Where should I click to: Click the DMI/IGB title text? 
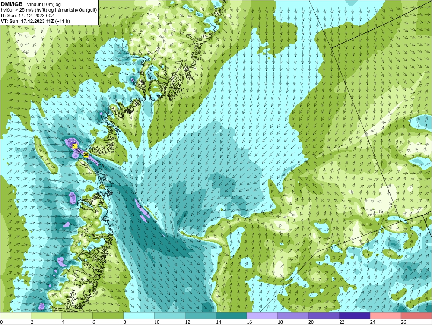coord(12,4)
